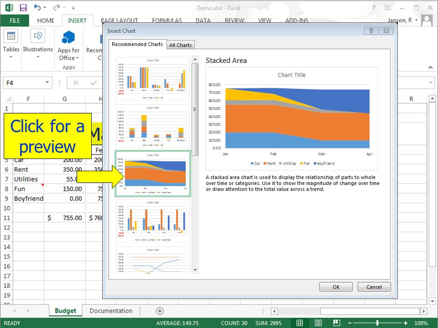The height and width of the screenshot is (328, 438).
Task: Open the Tables icon in the Insert ribbon
Action: pos(11,36)
